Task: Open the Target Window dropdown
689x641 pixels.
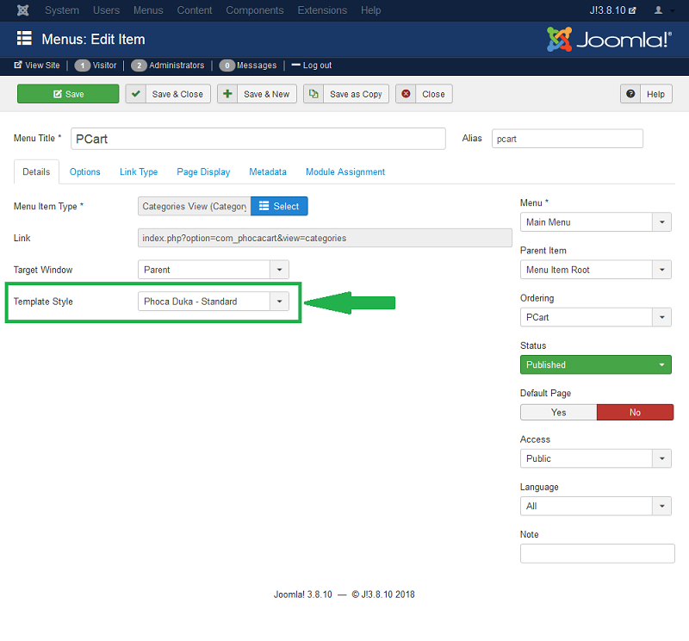Action: (x=279, y=270)
